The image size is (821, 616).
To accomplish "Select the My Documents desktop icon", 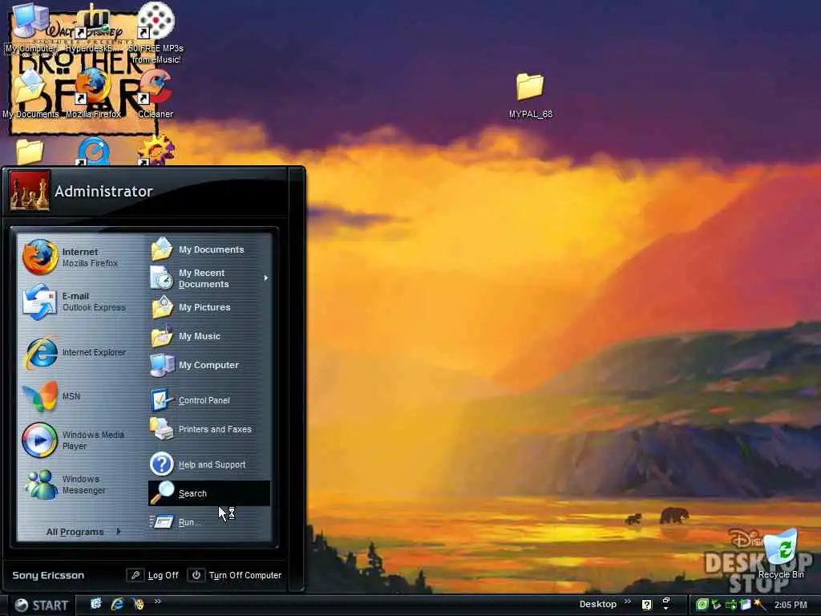I will click(x=30, y=93).
